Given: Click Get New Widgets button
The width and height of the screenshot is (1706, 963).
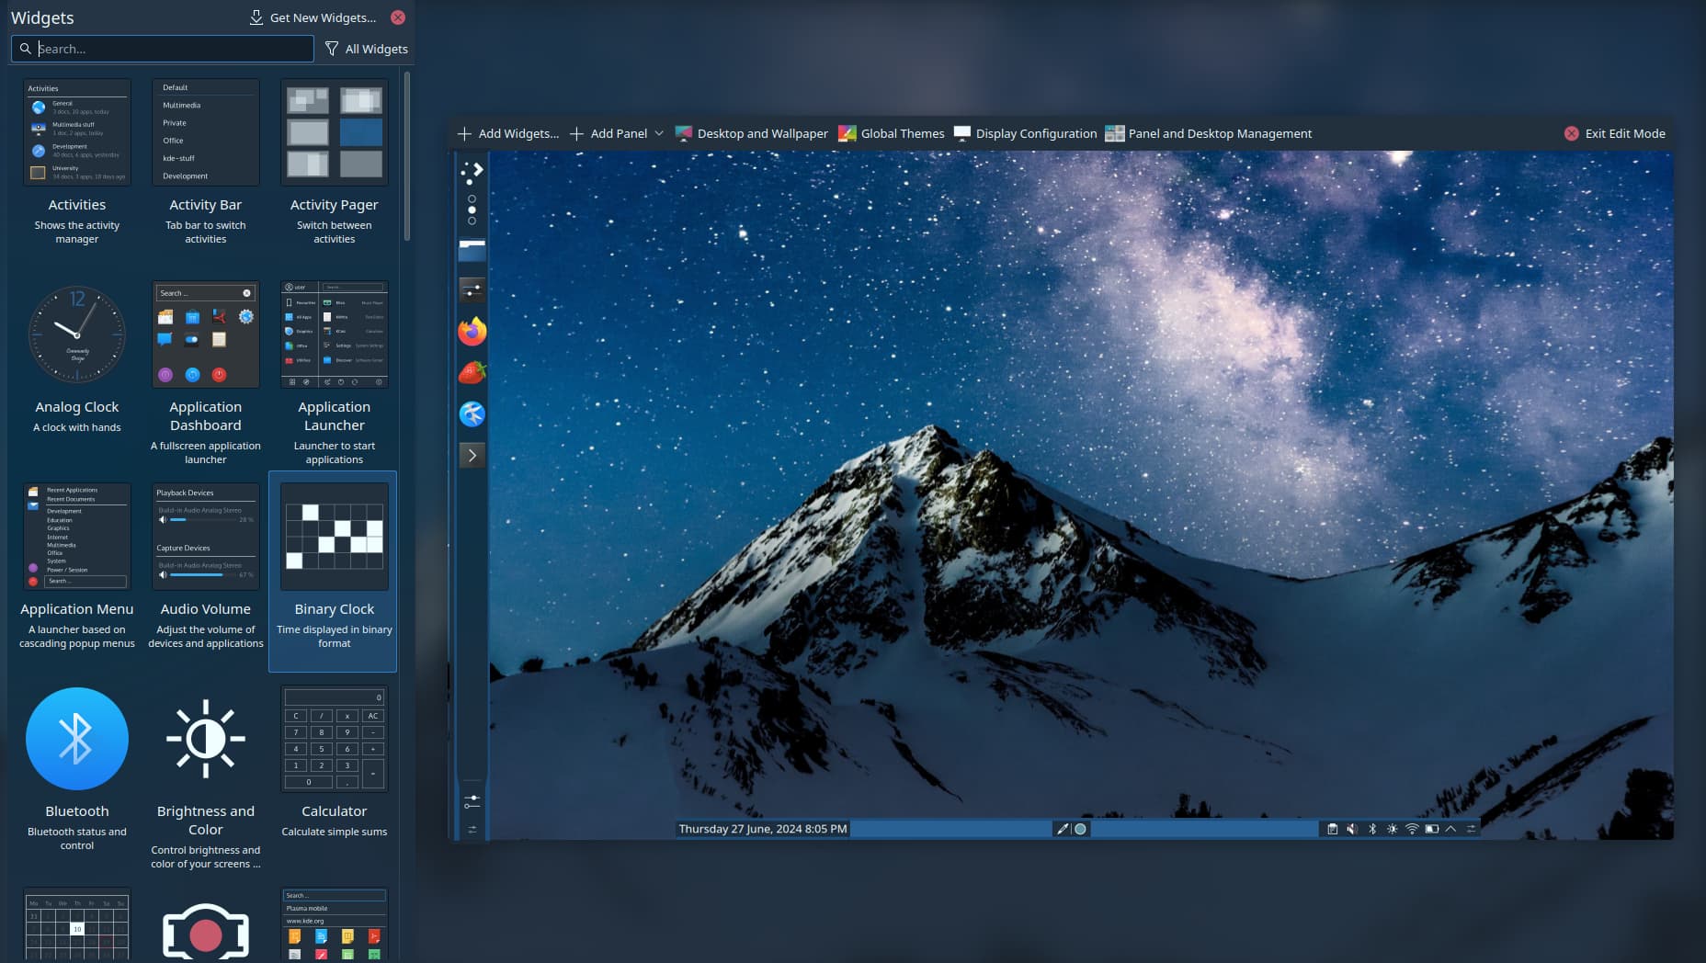Looking at the screenshot, I should coord(313,17).
